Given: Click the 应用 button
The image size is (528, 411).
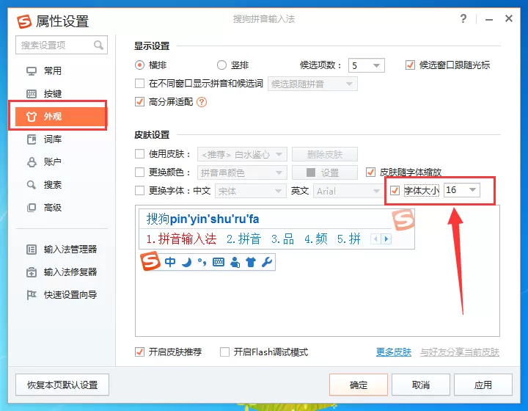Looking at the screenshot, I should point(483,385).
